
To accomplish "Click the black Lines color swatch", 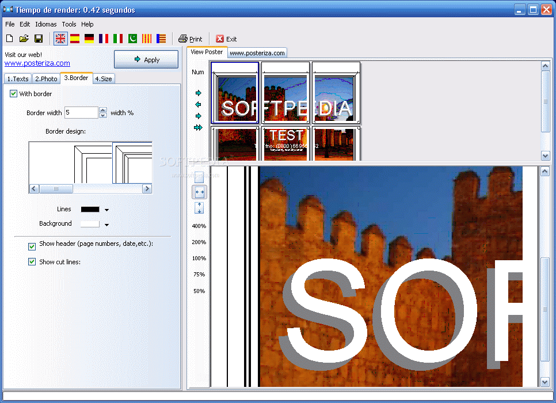I will tap(90, 210).
